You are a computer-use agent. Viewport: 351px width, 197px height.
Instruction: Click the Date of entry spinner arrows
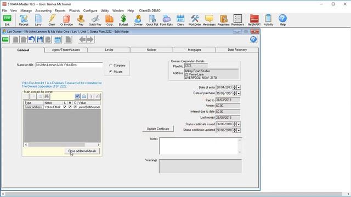235,88
